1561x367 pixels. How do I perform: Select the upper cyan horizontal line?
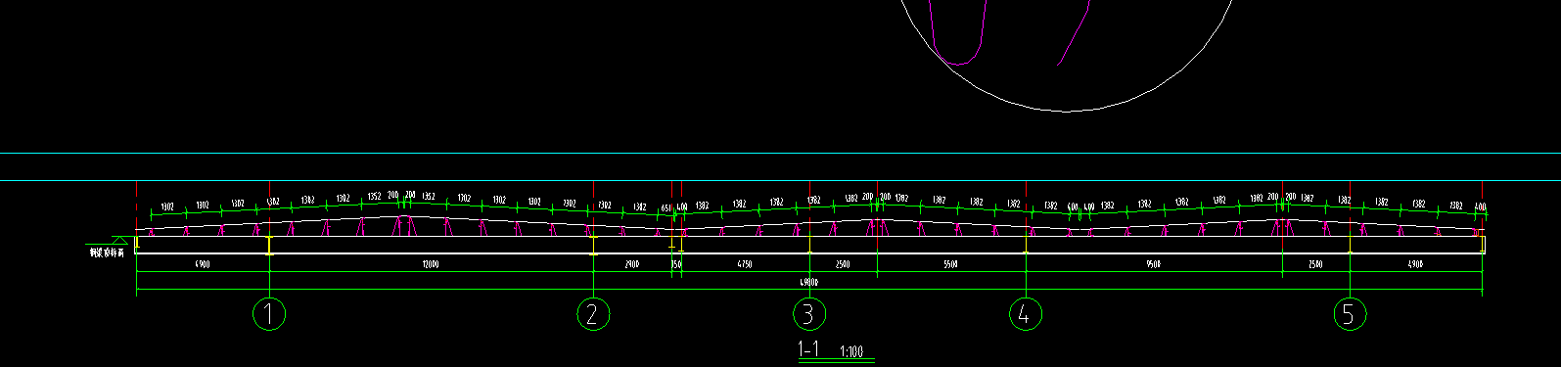click(x=780, y=154)
